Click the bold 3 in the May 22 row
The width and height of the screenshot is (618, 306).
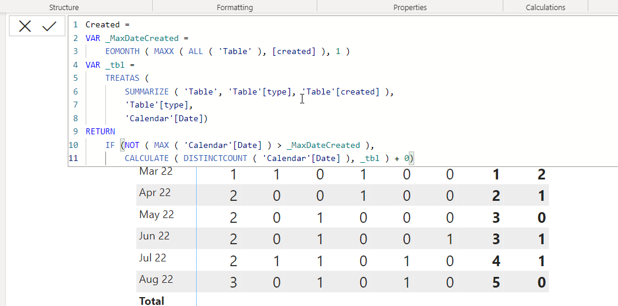[496, 217]
